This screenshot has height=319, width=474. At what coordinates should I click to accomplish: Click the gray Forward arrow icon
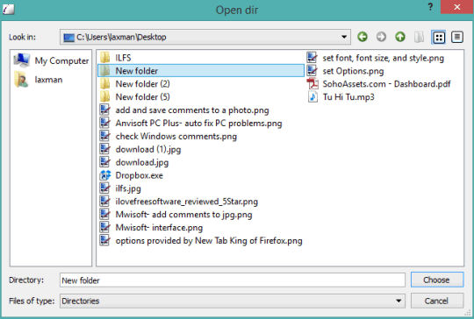coord(381,37)
